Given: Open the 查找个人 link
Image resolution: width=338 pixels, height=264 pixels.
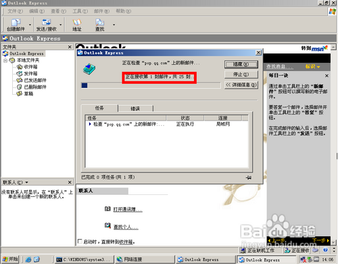Looking at the screenshot, I should tap(126, 227).
